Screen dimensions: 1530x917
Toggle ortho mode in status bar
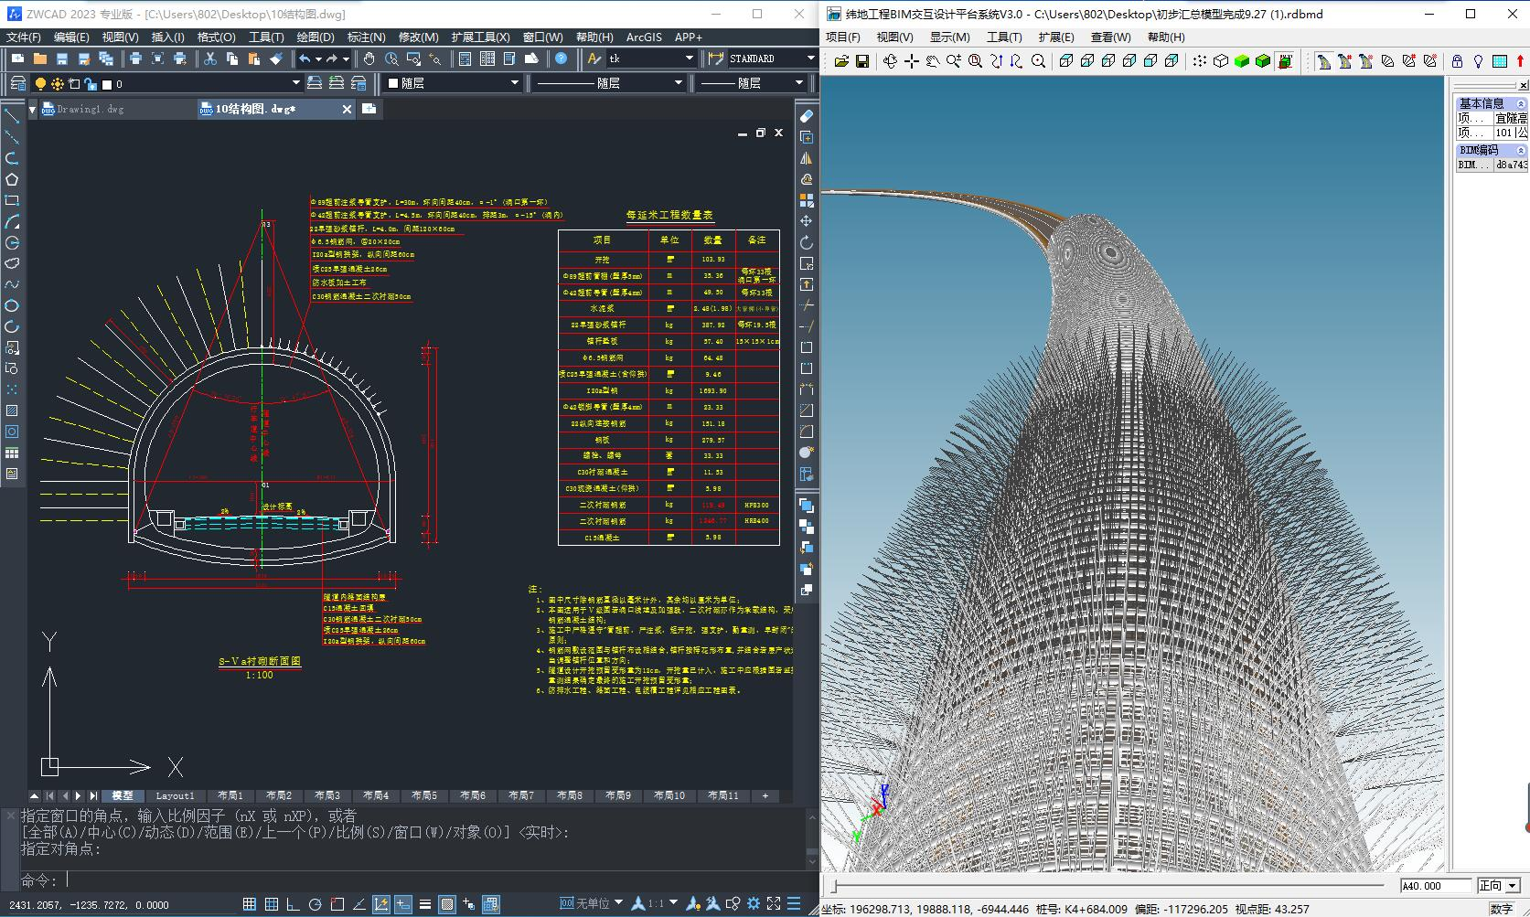(x=294, y=904)
